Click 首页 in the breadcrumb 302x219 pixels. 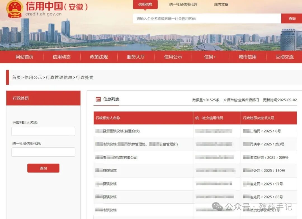click(16, 77)
